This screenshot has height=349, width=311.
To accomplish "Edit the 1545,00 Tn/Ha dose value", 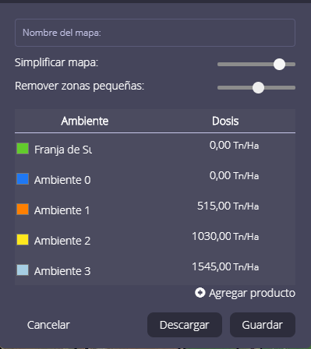I will tap(225, 267).
